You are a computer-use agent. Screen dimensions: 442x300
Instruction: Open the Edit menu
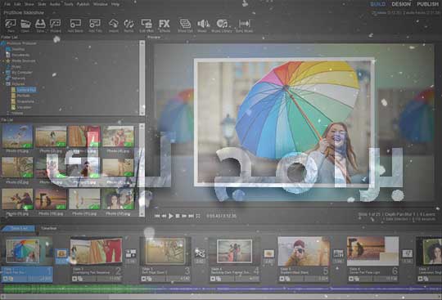click(17, 4)
